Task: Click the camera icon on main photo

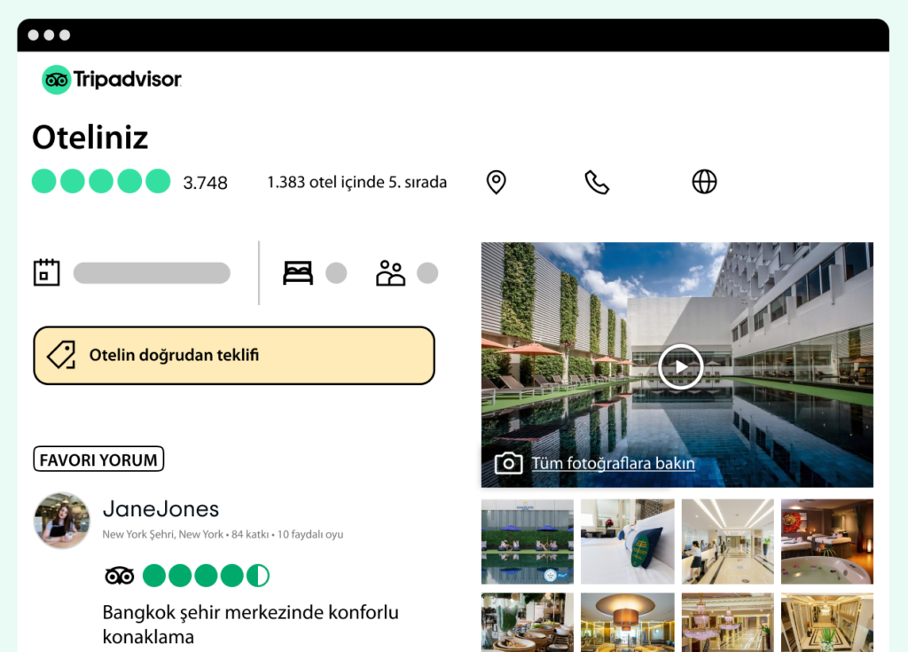Action: pos(508,463)
